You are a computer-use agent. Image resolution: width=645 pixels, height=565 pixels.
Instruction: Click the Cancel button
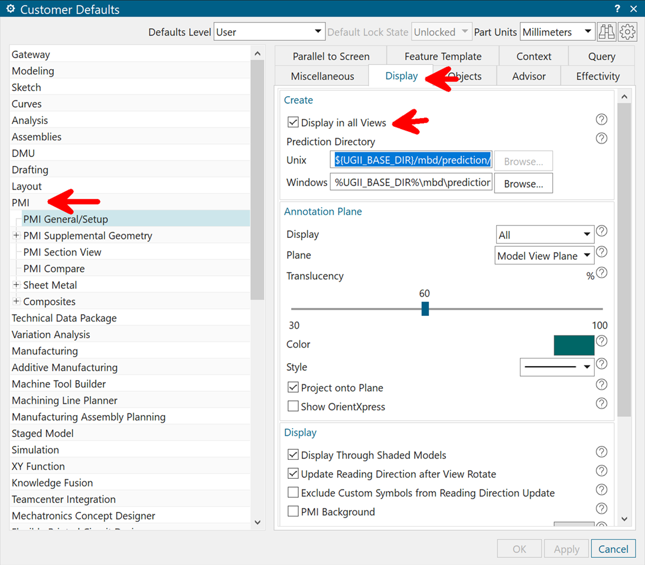613,548
